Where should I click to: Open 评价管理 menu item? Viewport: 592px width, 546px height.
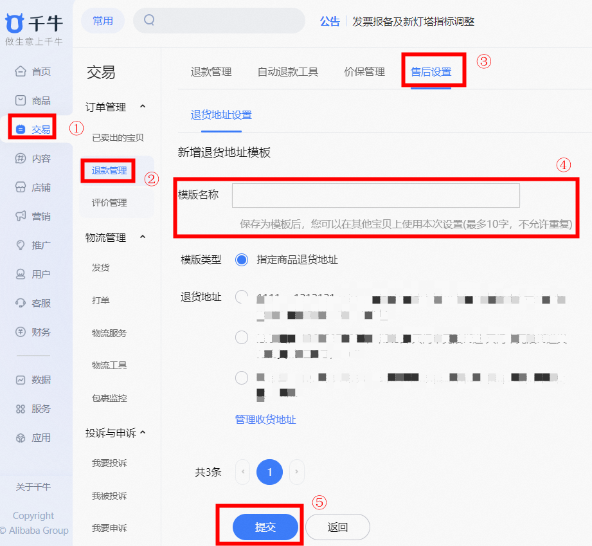[x=109, y=203]
